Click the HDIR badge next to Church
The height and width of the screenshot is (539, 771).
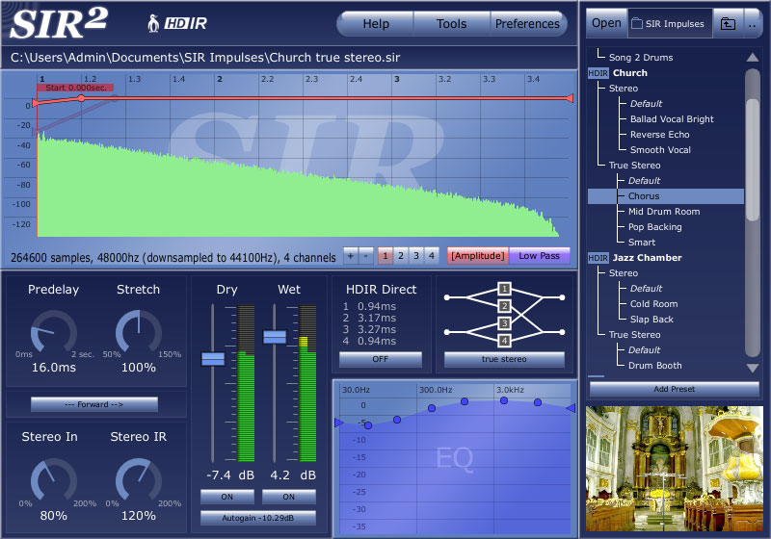(x=598, y=73)
